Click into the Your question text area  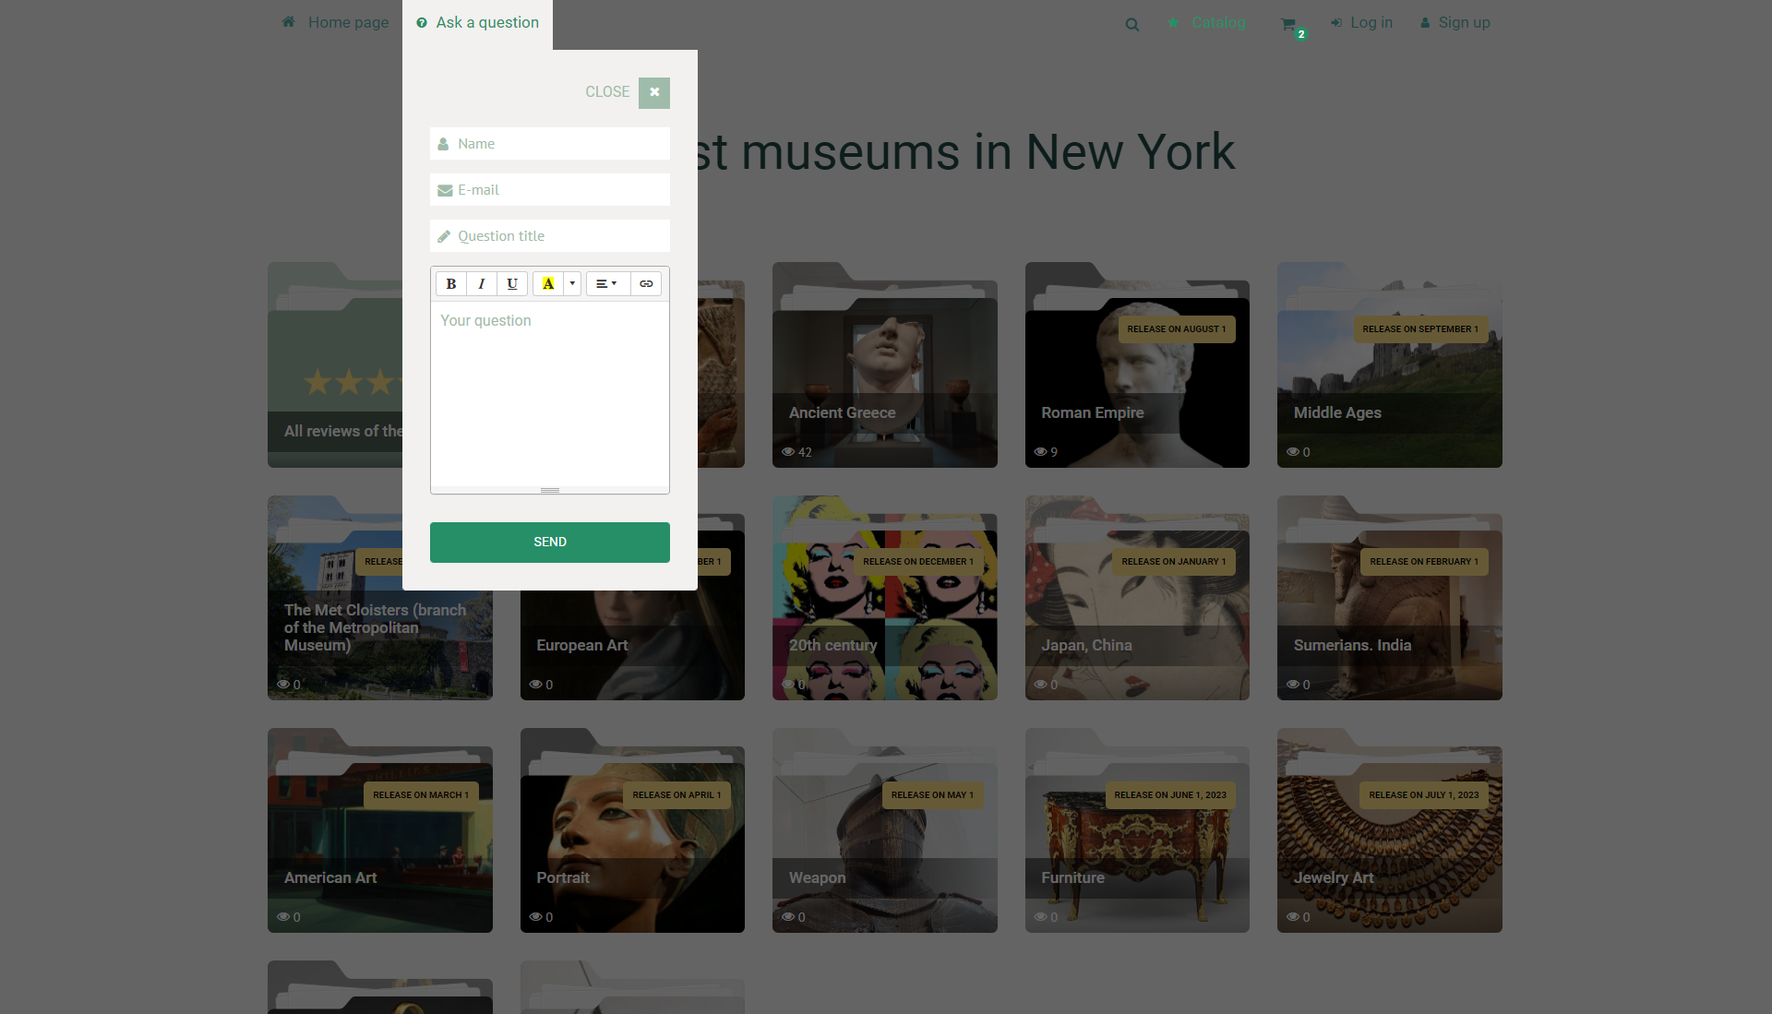click(x=550, y=394)
